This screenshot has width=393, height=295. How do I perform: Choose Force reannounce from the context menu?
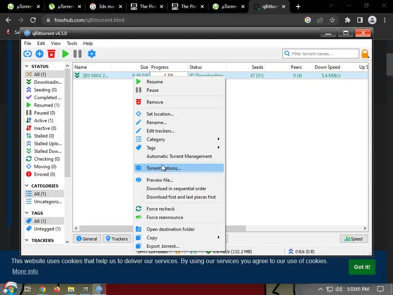click(179, 217)
